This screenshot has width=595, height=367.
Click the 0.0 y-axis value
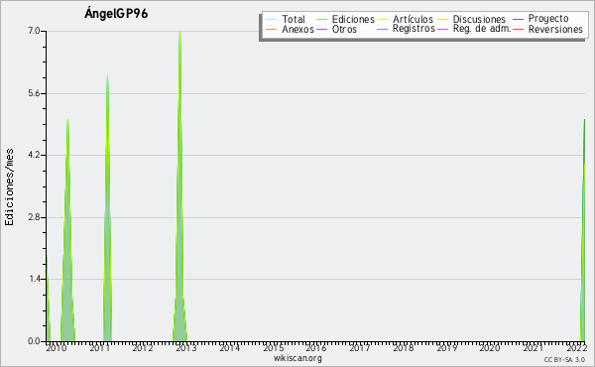coord(34,341)
